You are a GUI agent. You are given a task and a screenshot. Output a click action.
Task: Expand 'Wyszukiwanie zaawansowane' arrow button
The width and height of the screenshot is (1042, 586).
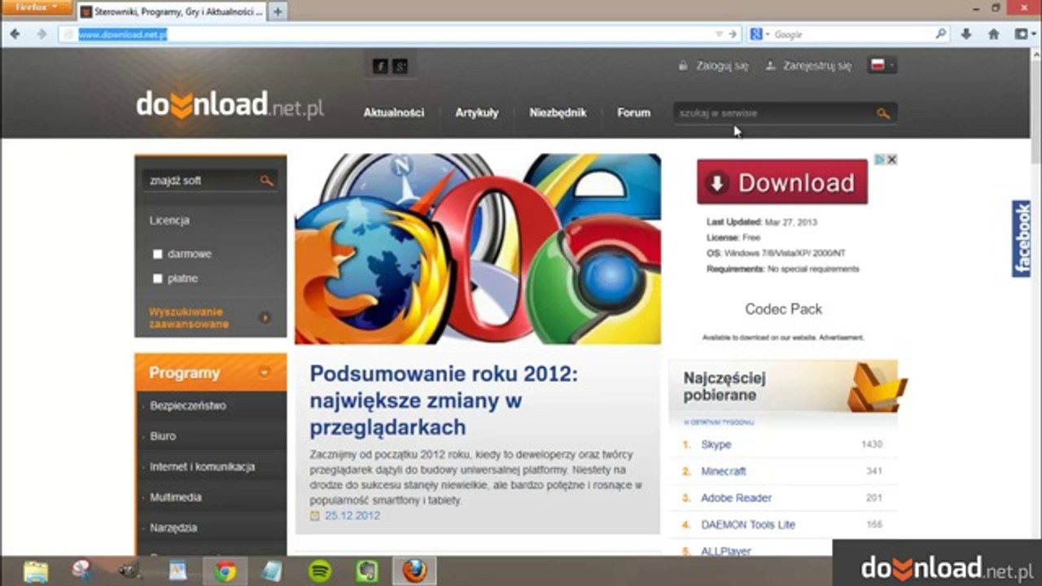pyautogui.click(x=265, y=317)
